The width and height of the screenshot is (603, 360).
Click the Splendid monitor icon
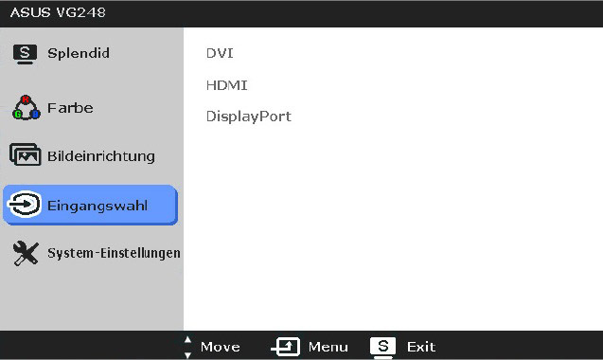(x=25, y=54)
